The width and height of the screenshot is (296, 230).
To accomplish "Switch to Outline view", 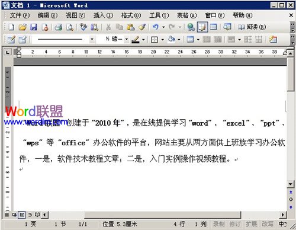I will 30,215.
